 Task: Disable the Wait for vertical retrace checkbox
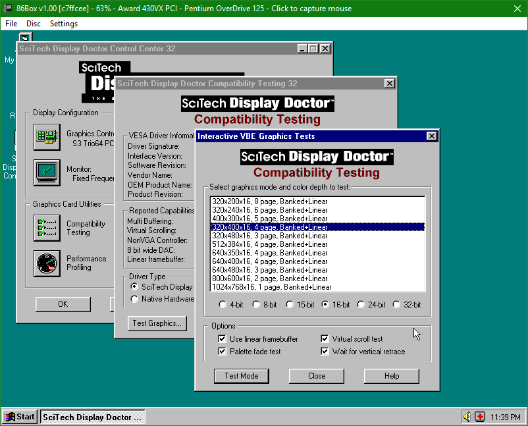point(325,351)
